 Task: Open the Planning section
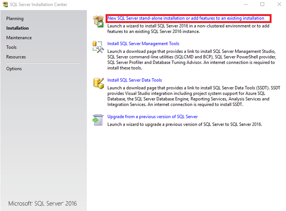point(15,19)
